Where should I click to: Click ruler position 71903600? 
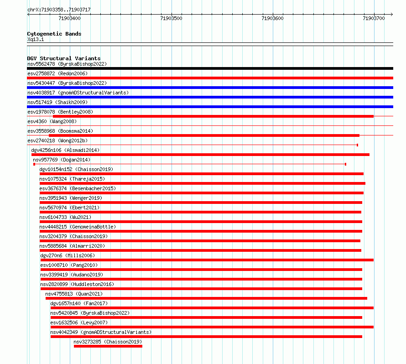(x=272, y=18)
